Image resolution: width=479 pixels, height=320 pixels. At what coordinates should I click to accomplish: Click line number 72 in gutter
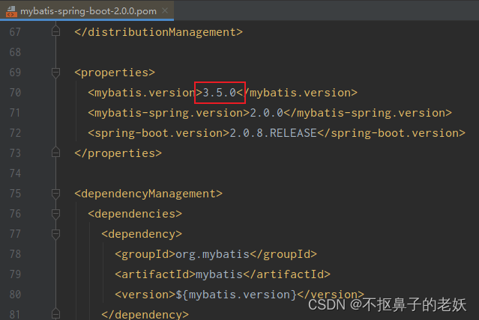[15, 133]
